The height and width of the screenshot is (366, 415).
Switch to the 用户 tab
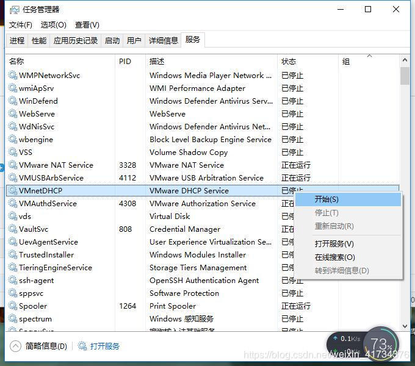click(134, 41)
